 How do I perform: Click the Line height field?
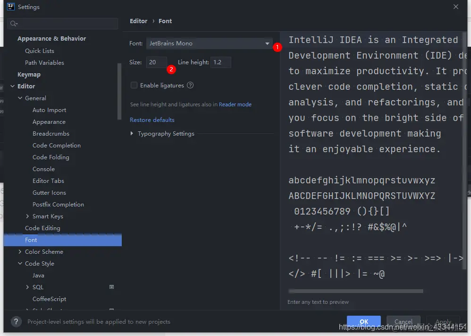[221, 62]
